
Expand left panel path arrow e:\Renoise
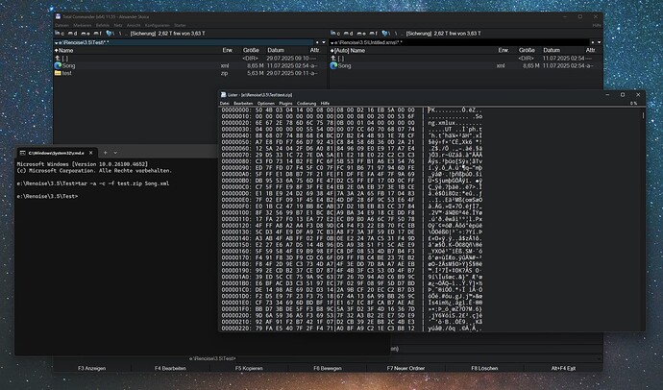[x=57, y=42]
